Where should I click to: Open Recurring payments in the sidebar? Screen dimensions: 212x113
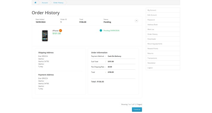click(163, 44)
